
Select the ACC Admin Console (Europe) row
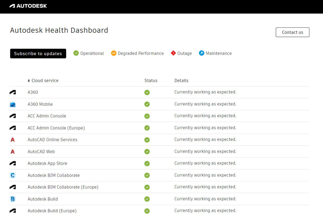[x=56, y=128]
